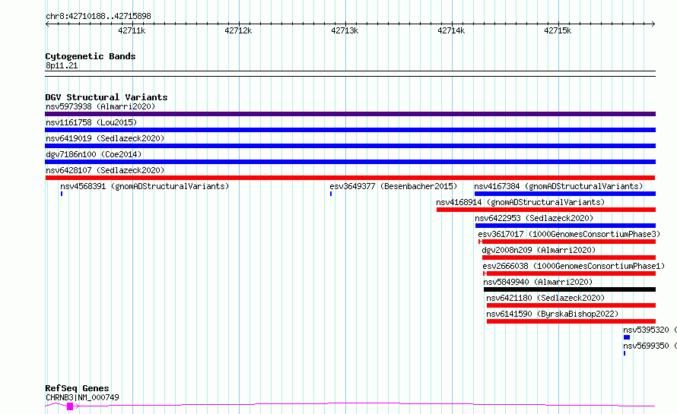Click the magenta CHRNB3 exon block
Viewport: 677px width, 414px height.
[x=70, y=406]
